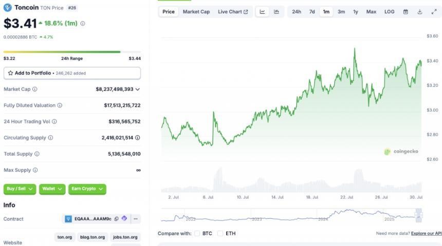Open external link icon on Live Chart
The height and width of the screenshot is (246, 442).
246,12
